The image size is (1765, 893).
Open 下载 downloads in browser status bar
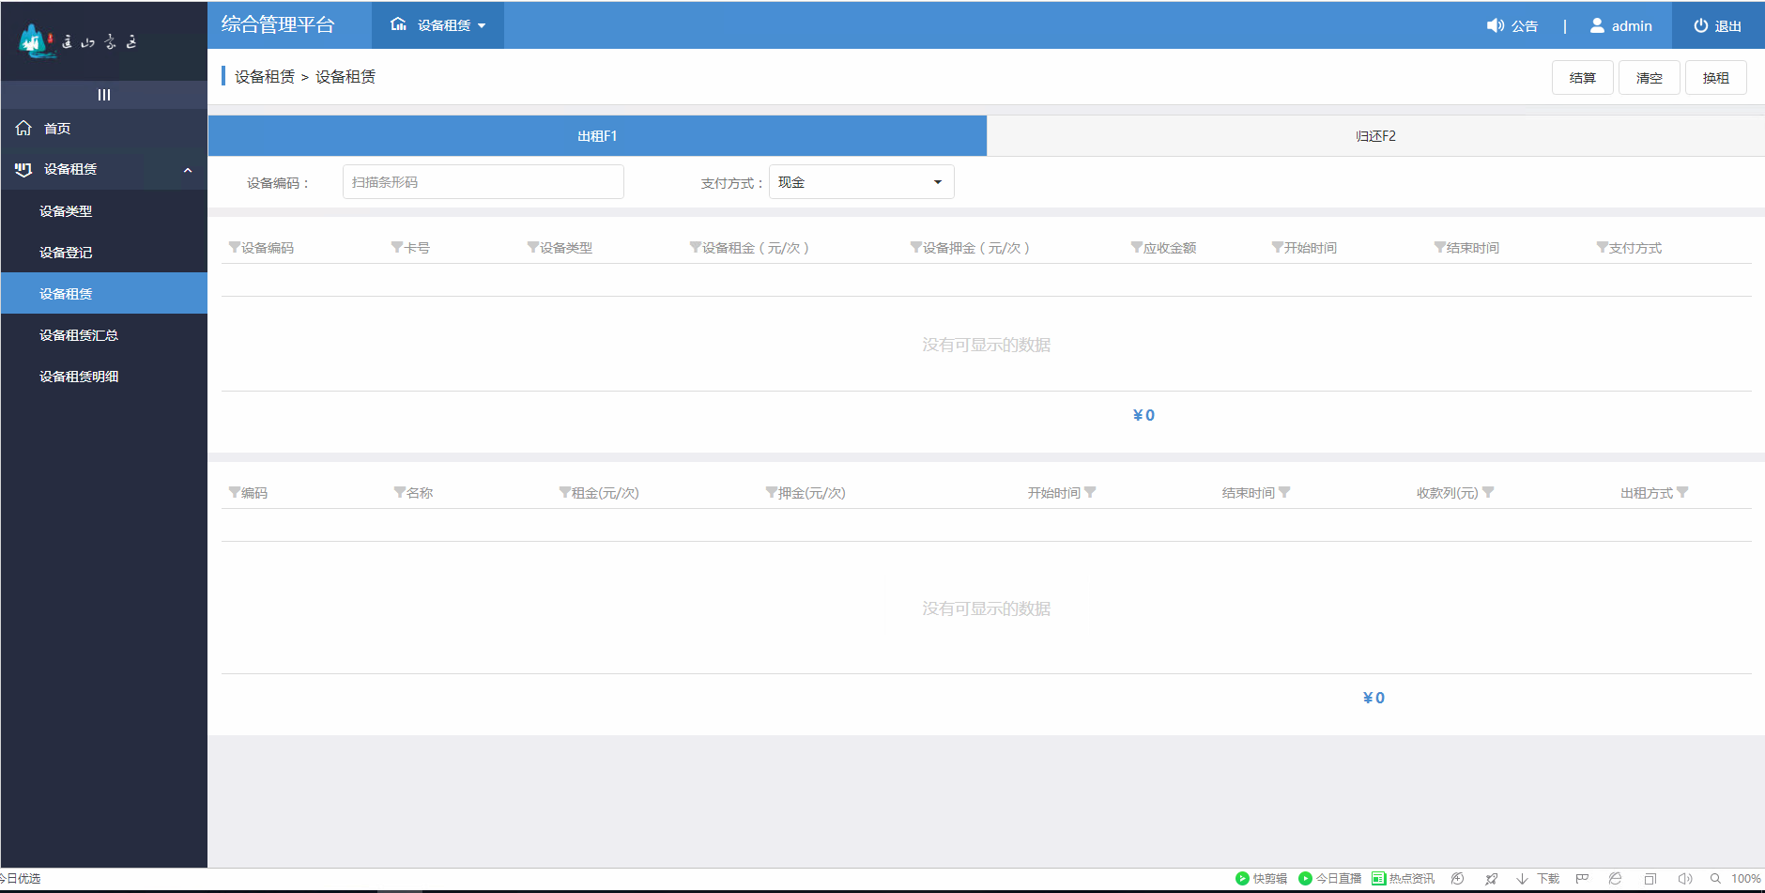[x=1538, y=879]
